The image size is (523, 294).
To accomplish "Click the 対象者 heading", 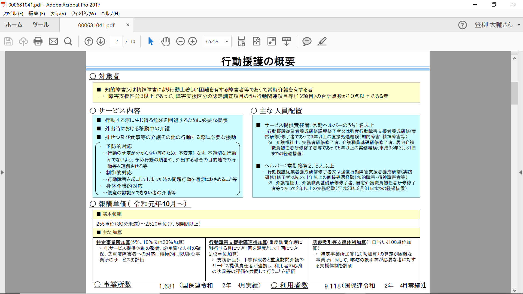I will [105, 76].
